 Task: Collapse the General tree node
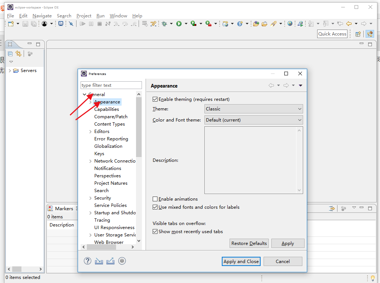84,94
